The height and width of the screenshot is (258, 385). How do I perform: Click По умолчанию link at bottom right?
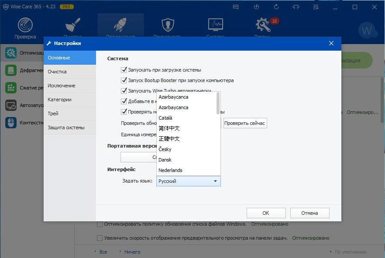(x=351, y=252)
